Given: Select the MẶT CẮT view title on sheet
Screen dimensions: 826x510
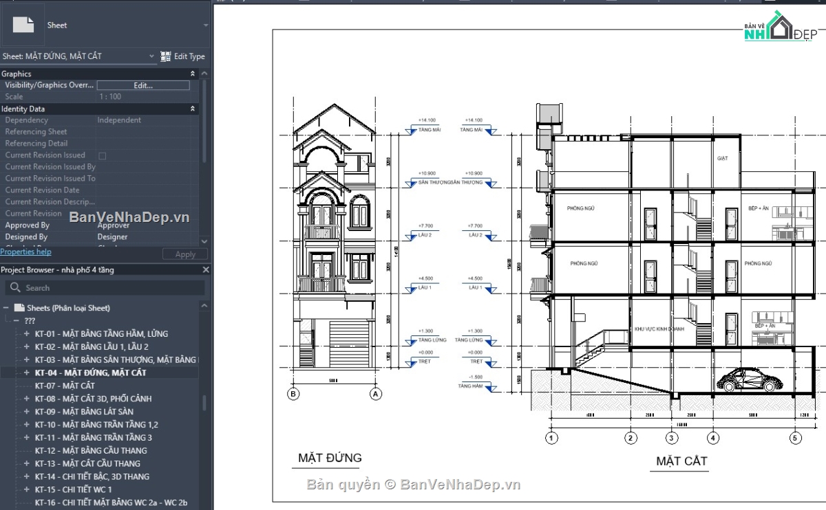Looking at the screenshot, I should [x=681, y=461].
